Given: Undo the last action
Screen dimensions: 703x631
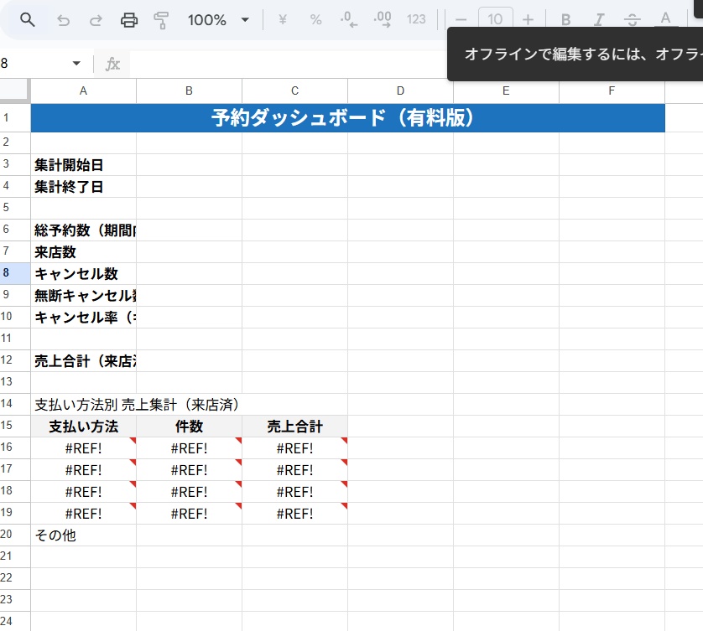Looking at the screenshot, I should (x=63, y=19).
